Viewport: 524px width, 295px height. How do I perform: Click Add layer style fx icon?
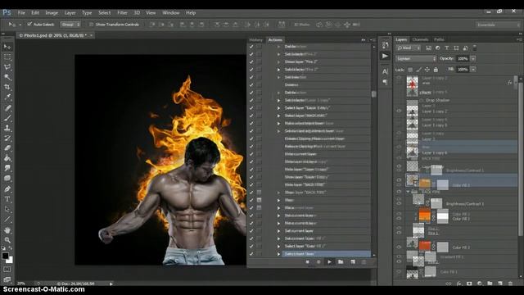click(x=458, y=284)
